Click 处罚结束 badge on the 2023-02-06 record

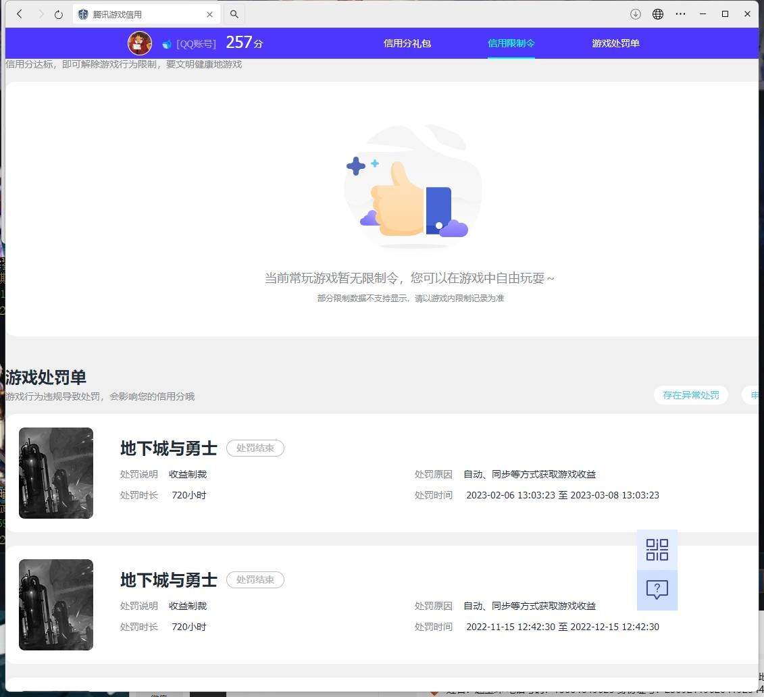255,448
